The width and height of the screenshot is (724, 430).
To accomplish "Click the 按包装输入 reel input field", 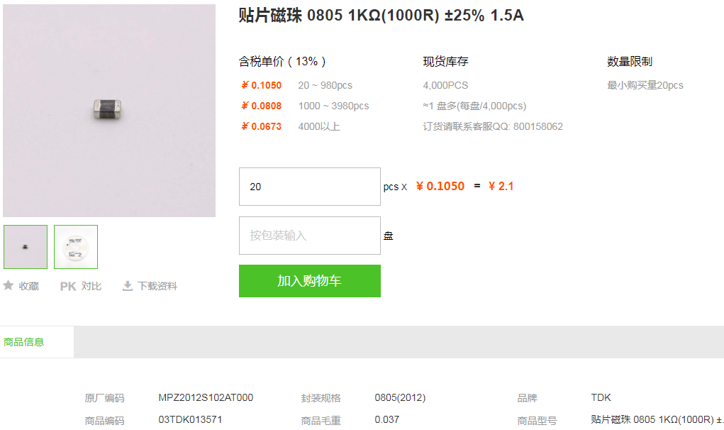I will point(310,236).
